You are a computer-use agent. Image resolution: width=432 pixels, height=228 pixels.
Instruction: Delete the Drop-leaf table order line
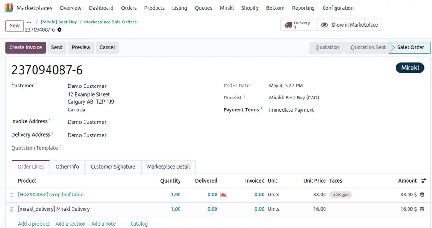point(422,195)
